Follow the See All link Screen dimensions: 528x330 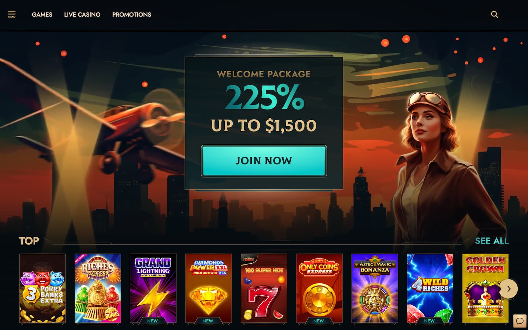(492, 241)
